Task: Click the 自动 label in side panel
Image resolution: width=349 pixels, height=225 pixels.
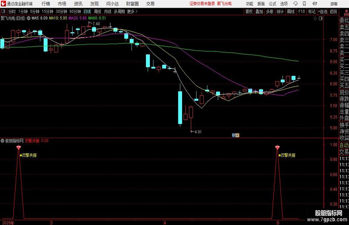Action: click(344, 145)
